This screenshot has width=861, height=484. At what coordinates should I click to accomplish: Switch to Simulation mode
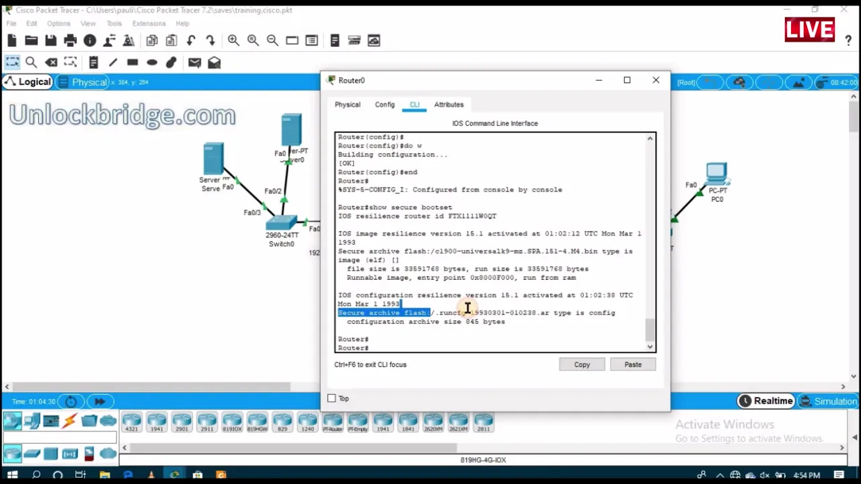click(827, 401)
